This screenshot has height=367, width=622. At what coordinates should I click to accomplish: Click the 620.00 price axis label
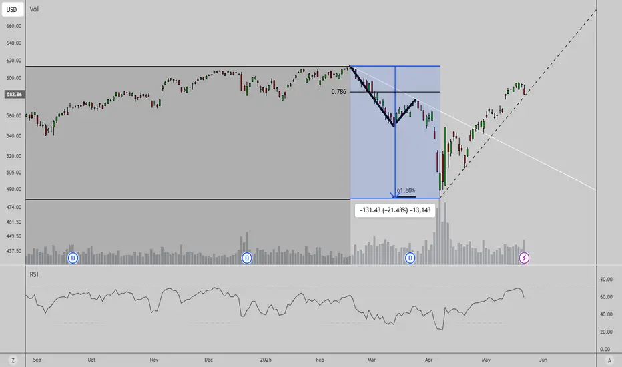pyautogui.click(x=14, y=61)
